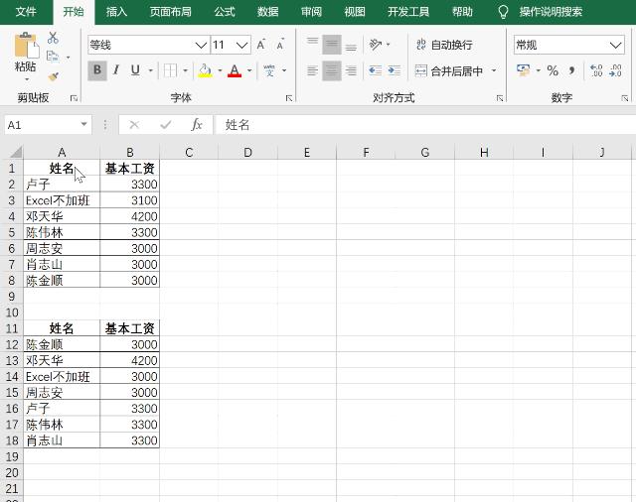Click the Cut scissors icon
636x502 pixels.
(x=53, y=38)
